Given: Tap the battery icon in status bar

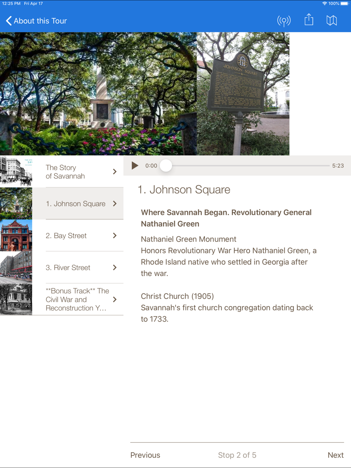Looking at the screenshot, I should [x=345, y=4].
